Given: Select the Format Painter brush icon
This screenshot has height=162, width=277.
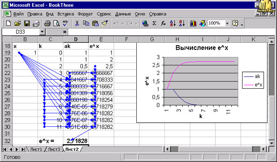Looking at the screenshot, I should (x=105, y=23).
